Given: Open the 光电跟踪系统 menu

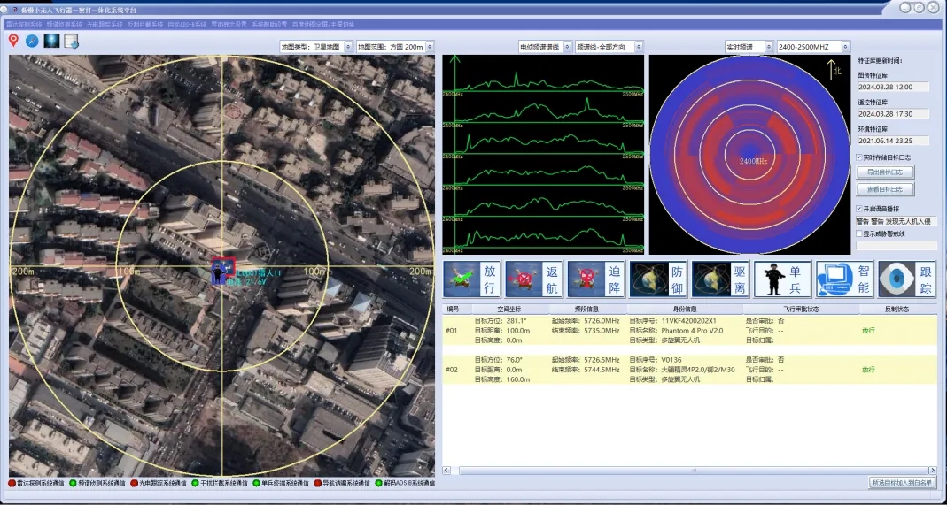Looking at the screenshot, I should 105,25.
